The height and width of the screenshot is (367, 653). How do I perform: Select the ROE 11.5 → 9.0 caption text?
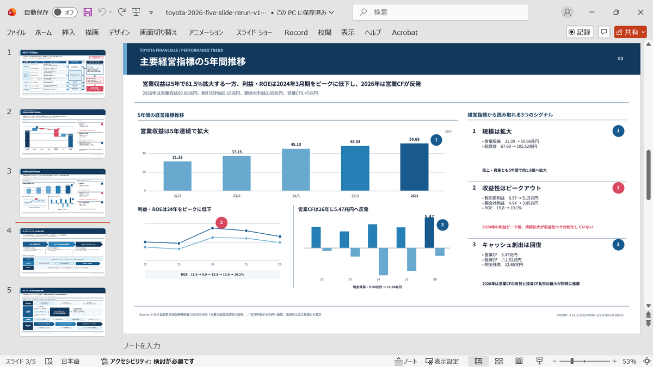[x=212, y=275]
